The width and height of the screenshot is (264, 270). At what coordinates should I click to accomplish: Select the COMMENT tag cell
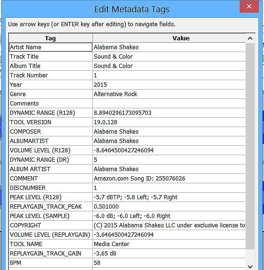(x=51, y=179)
